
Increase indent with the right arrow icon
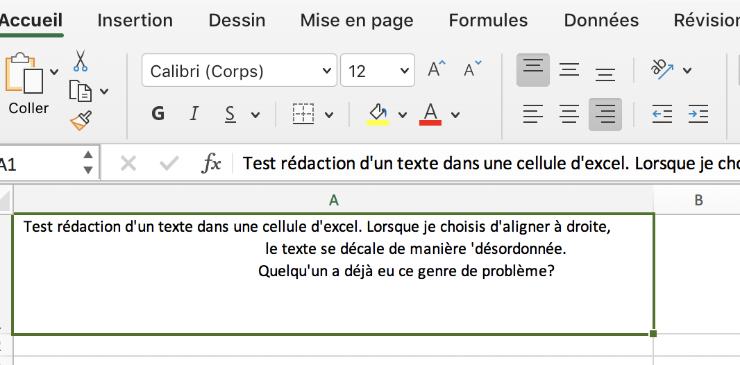[x=698, y=114]
